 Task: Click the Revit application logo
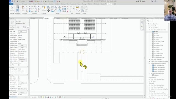coord(10,1)
